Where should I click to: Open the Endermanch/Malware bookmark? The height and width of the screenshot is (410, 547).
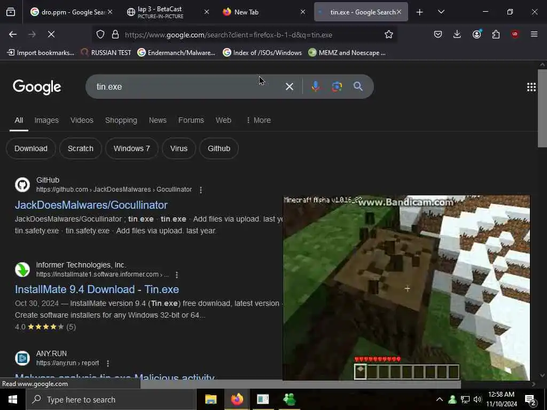(x=176, y=53)
